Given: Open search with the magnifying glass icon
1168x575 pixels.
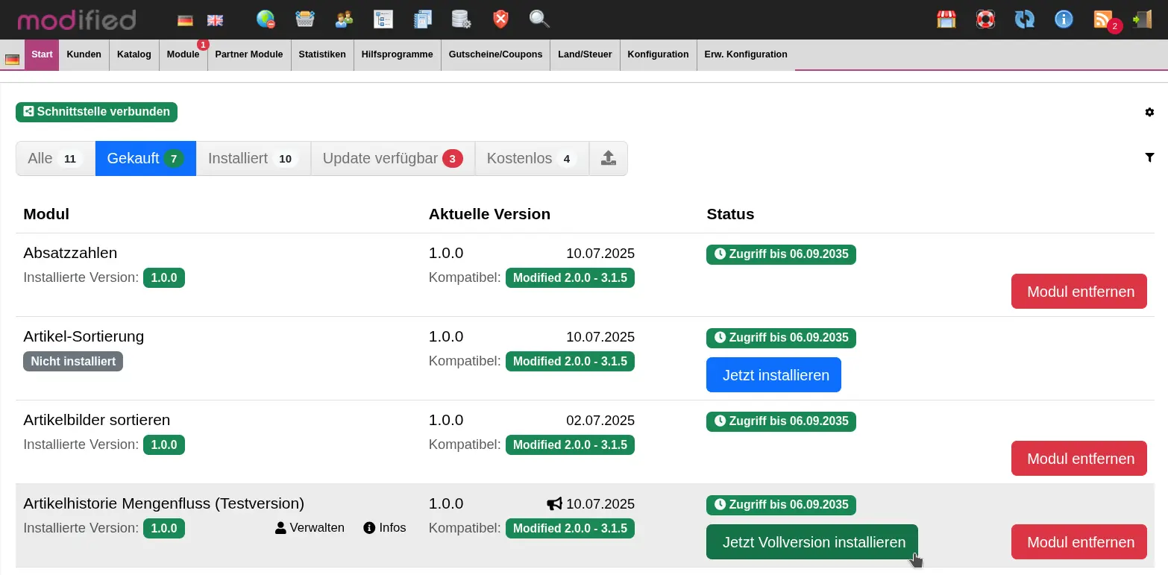Looking at the screenshot, I should click(539, 19).
